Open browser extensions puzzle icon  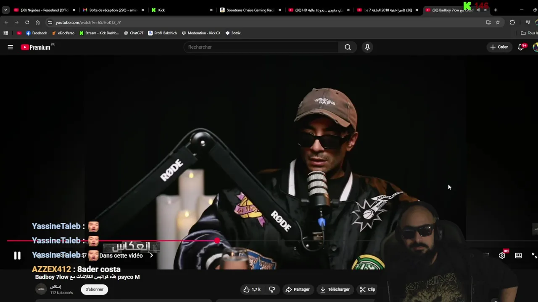[512, 22]
